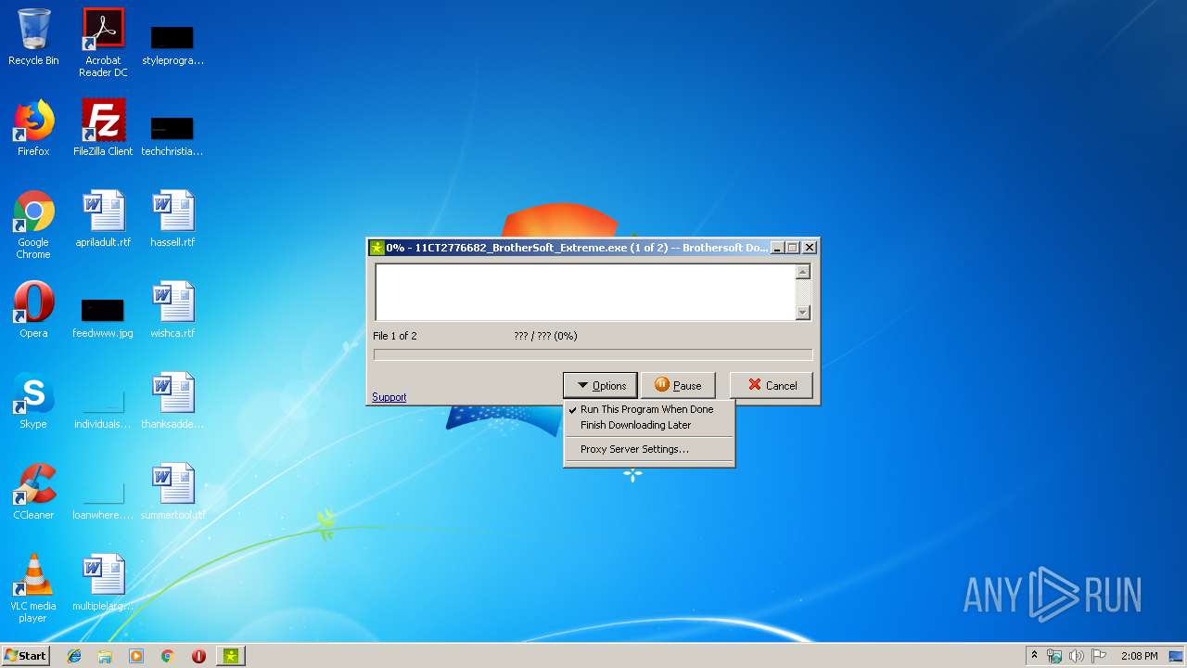Select the wishca.rtf document icon
The width and height of the screenshot is (1187, 668).
coord(172,310)
